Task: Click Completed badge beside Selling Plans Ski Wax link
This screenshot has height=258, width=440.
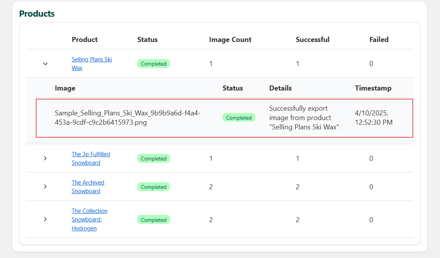Action: pyautogui.click(x=153, y=64)
